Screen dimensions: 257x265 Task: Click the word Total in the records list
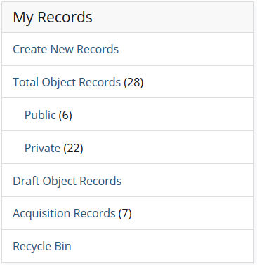(26, 82)
